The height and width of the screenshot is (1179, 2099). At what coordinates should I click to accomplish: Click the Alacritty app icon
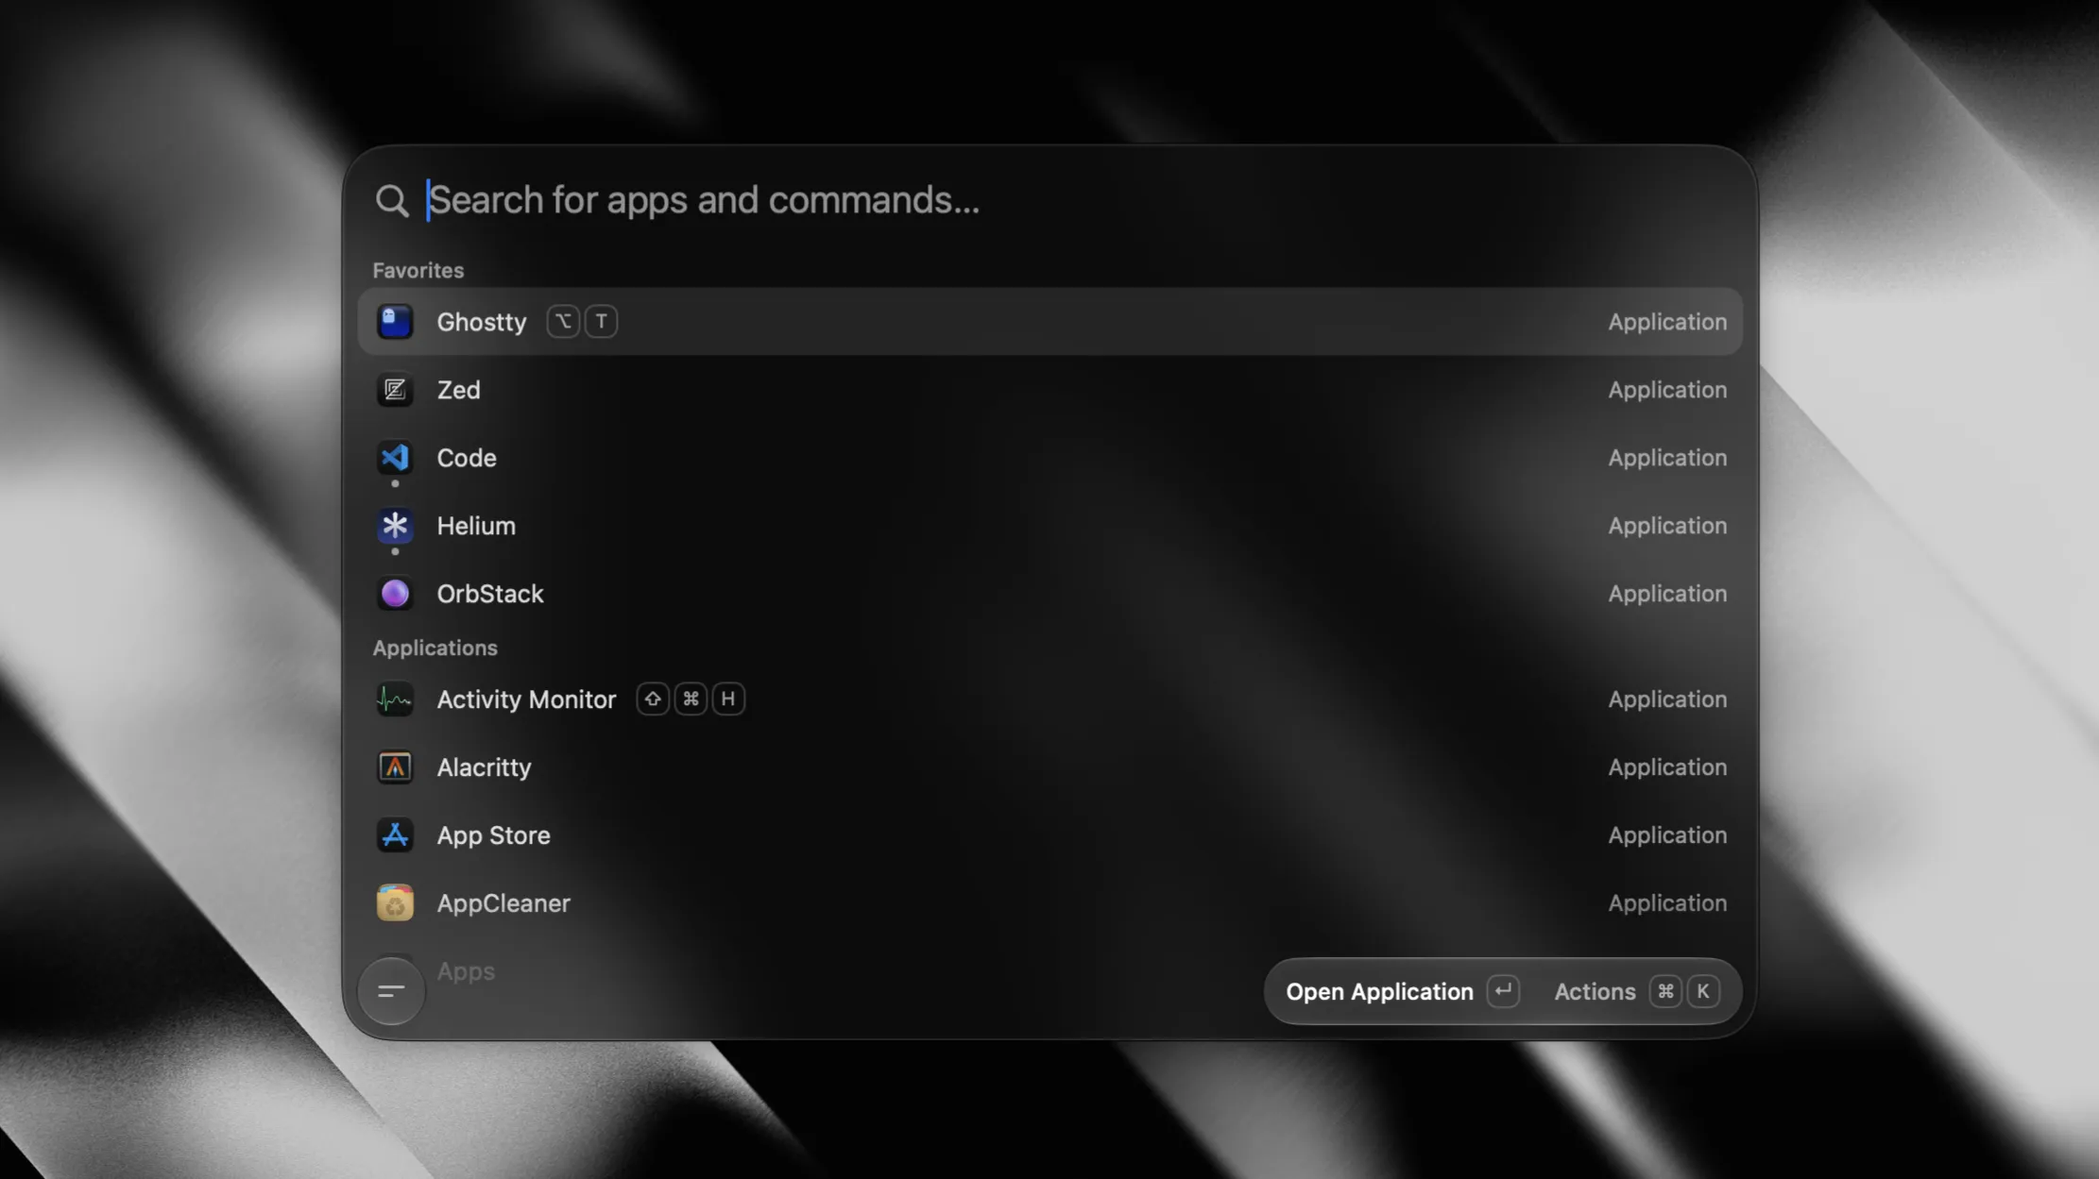click(x=395, y=767)
